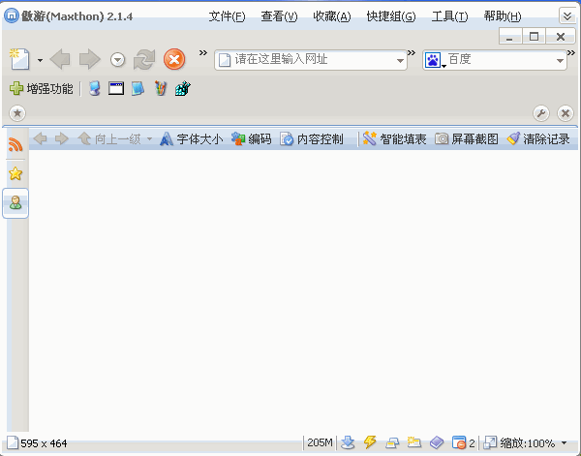Click the 字体大小 font size button
581x456 pixels.
(x=192, y=138)
